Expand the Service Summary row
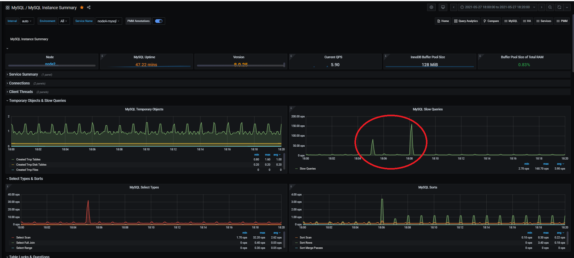Screen dimensions: 574x258 coord(24,74)
